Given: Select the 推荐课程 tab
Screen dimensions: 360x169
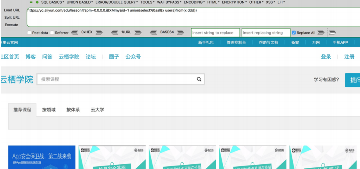Looking at the screenshot, I should [22, 110].
